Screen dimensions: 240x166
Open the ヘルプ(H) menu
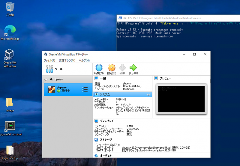tap(84, 60)
